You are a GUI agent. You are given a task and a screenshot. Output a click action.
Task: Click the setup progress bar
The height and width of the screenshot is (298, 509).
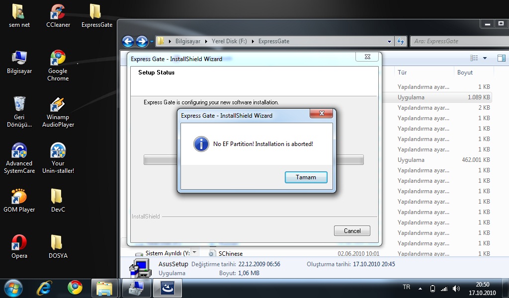(254, 159)
